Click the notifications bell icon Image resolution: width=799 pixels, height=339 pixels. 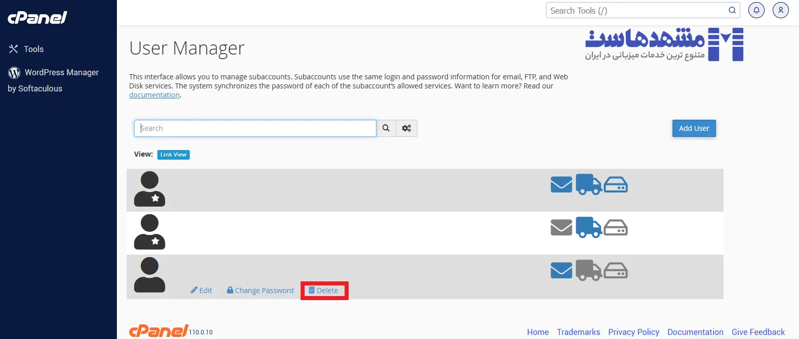(756, 10)
